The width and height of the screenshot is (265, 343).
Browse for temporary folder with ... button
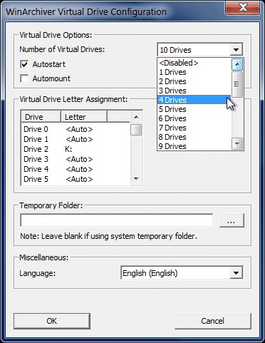(x=232, y=220)
